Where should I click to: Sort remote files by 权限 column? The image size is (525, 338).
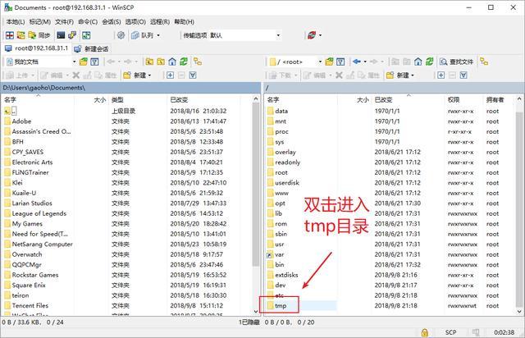464,100
